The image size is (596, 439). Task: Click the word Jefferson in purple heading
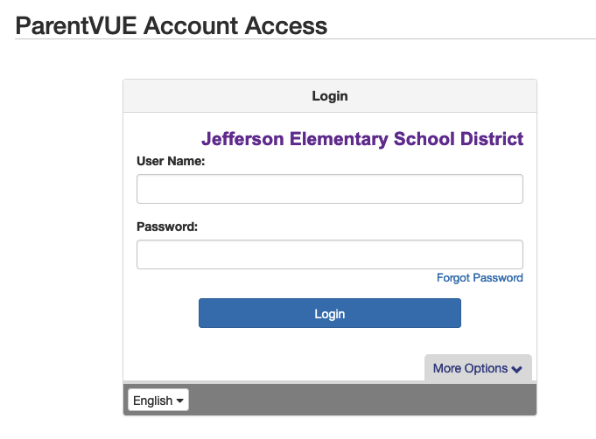pos(242,139)
